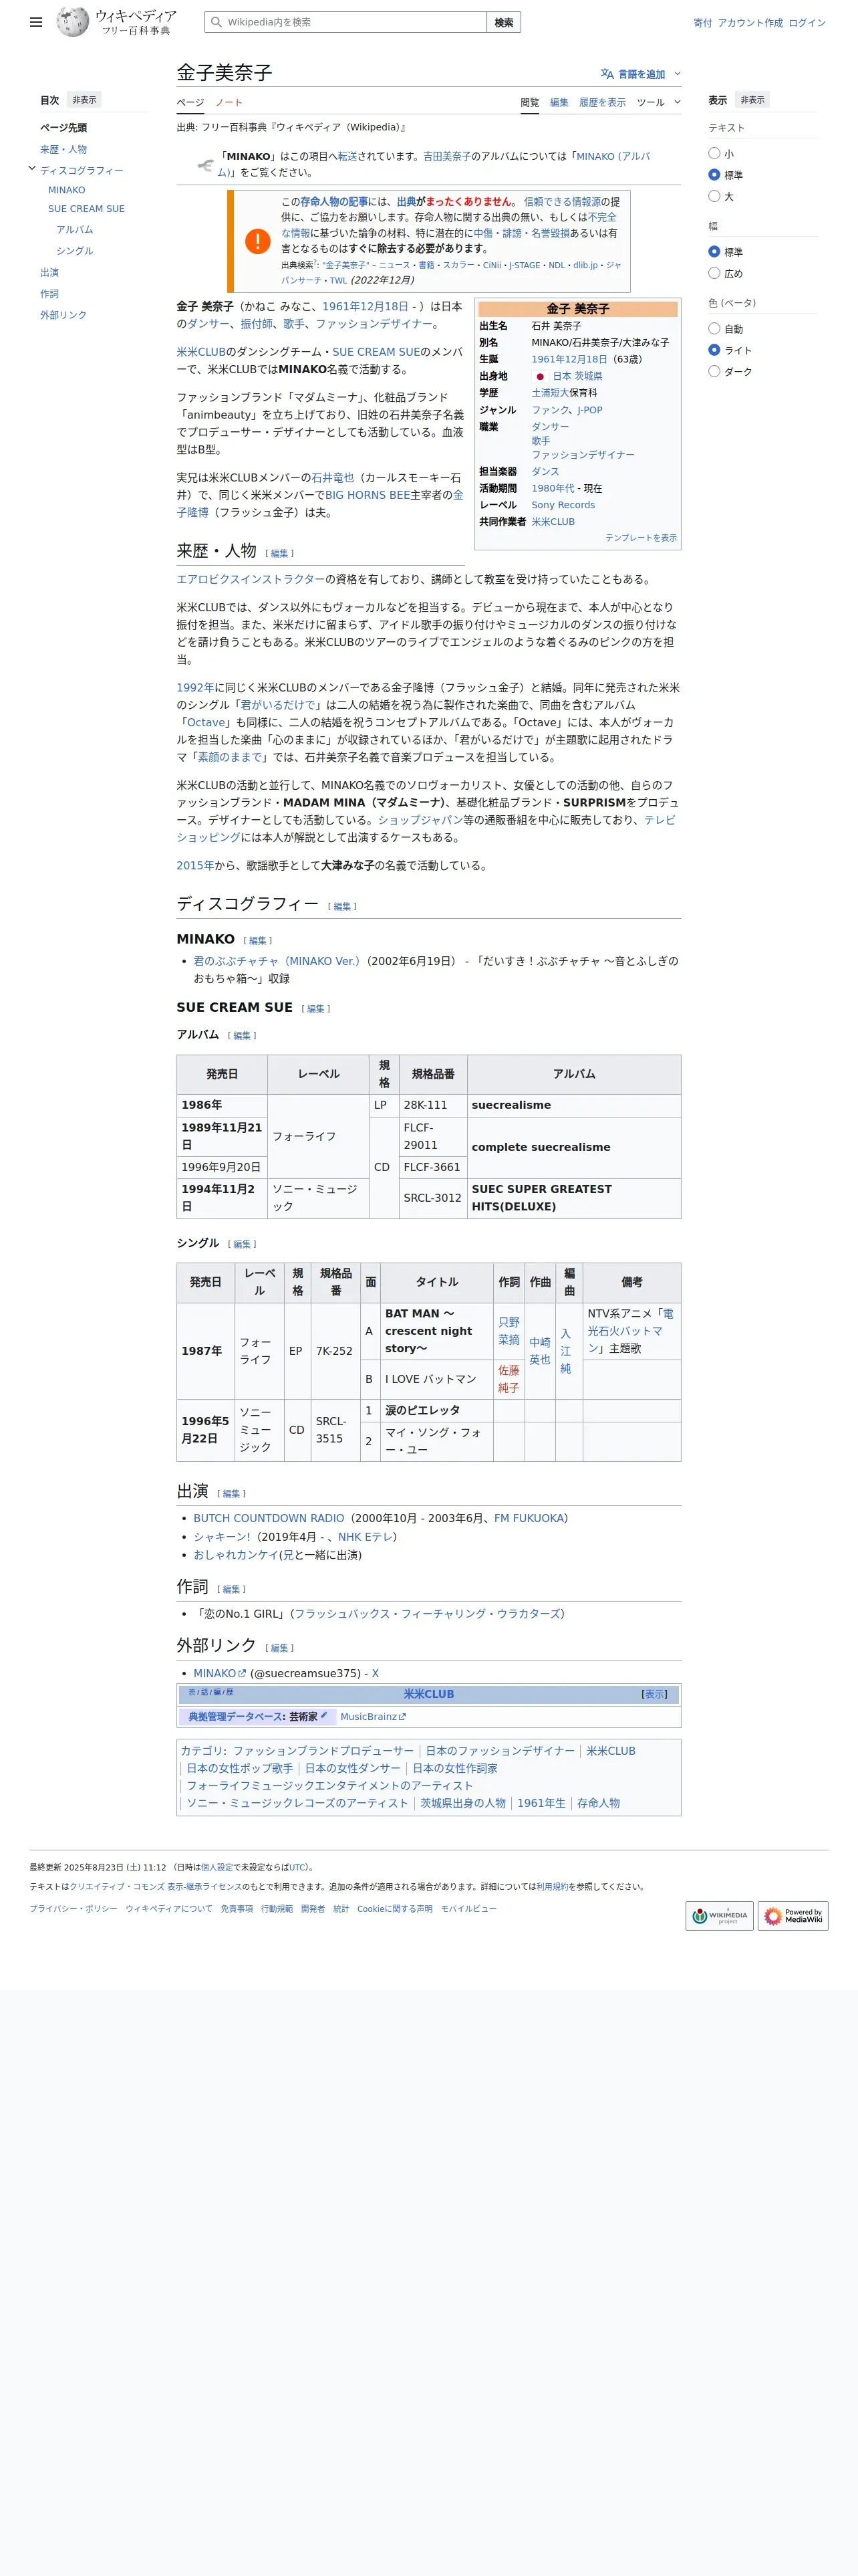This screenshot has width=858, height=2576.
Task: Edit the 来歴・人物 section
Action: [x=280, y=553]
